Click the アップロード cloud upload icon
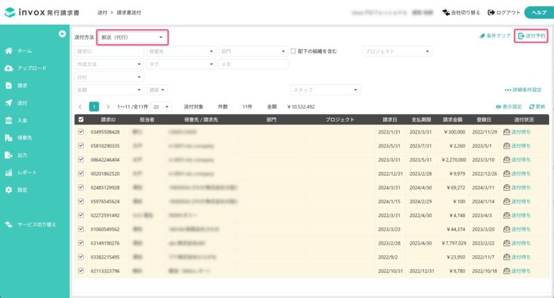Image resolution: width=554 pixels, height=298 pixels. pos(9,68)
